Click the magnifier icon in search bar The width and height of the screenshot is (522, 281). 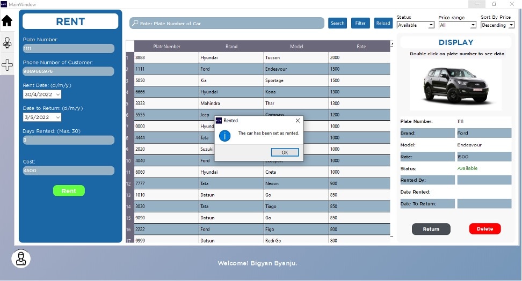click(135, 23)
